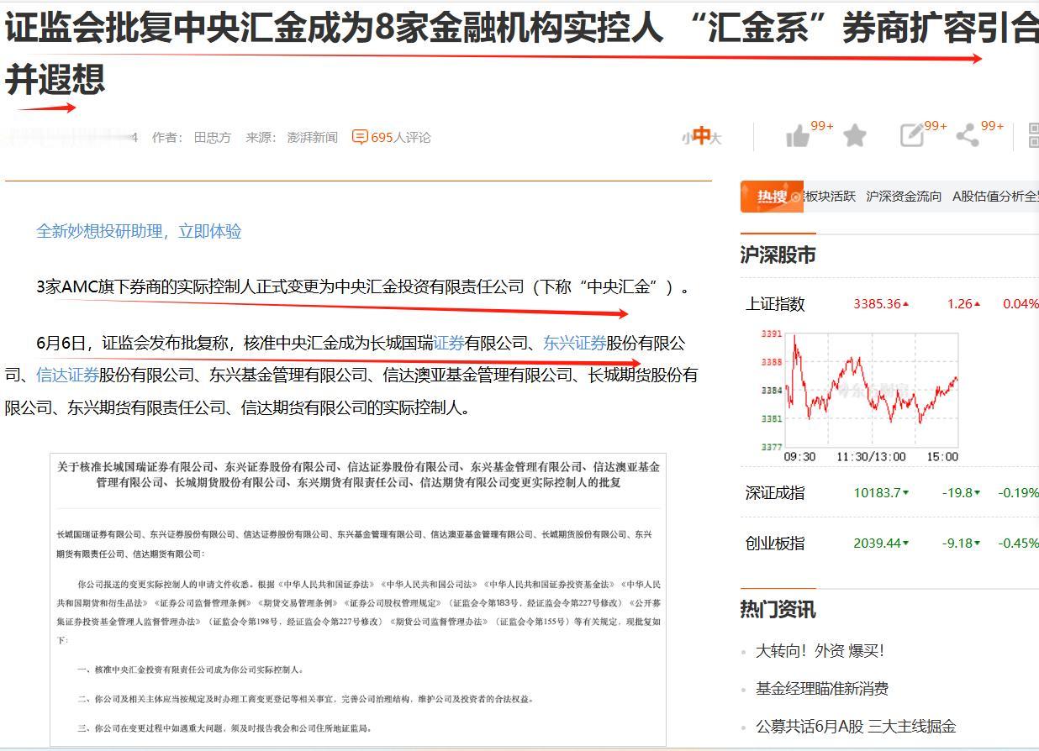Open the Shanghai index intraday chart
The height and width of the screenshot is (751, 1039).
pyautogui.click(x=861, y=396)
